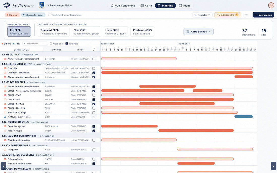The width and height of the screenshot is (277, 173).
Task: Collapse the 1.9. GS DES ERABLES group
Action: tap(50, 82)
